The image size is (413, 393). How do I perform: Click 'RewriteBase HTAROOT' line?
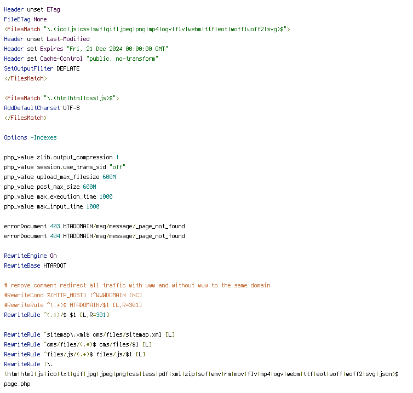click(x=35, y=266)
